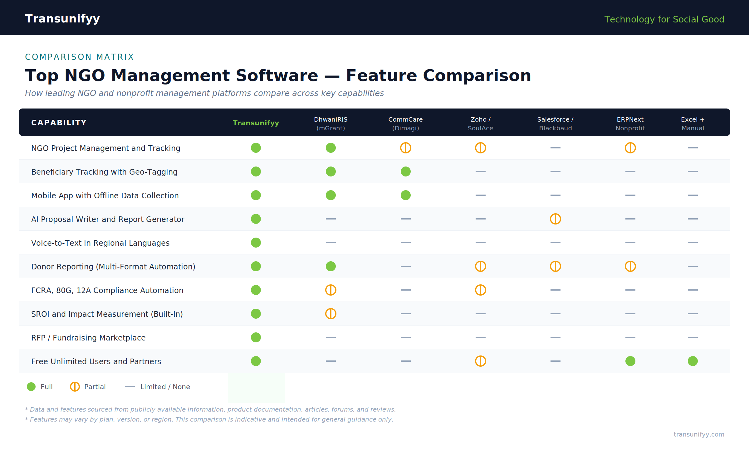749x449 pixels.
Task: Select Beneficiary Tracking with Geo-Tagging row label
Action: (x=104, y=172)
